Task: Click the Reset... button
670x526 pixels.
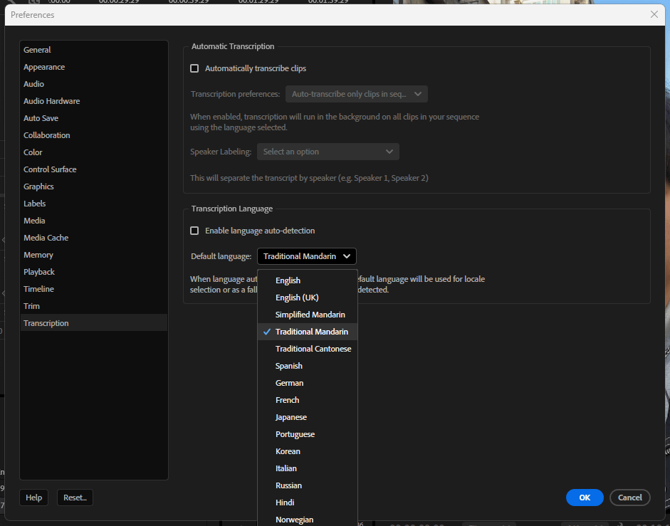Action: (75, 498)
